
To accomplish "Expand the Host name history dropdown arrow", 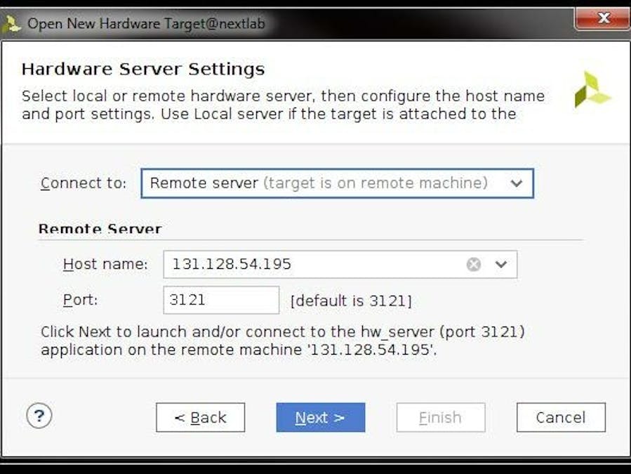I will coord(501,264).
